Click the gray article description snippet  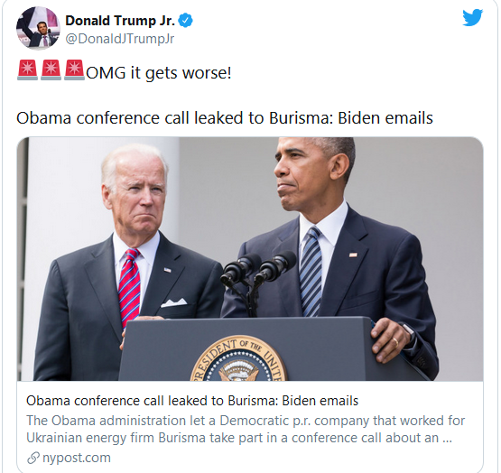click(246, 429)
